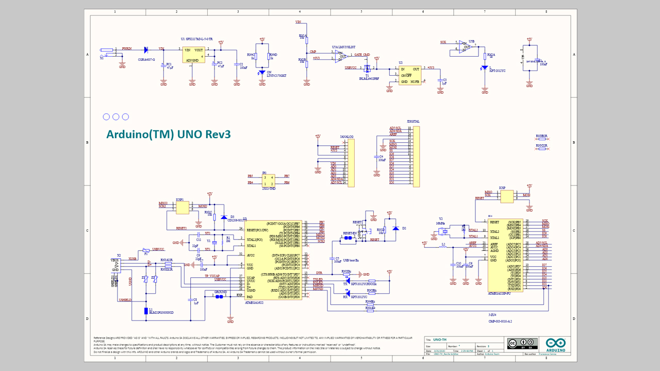This screenshot has width=660, height=371.
Task: Click the ON power LED symbol
Action: [x=262, y=73]
